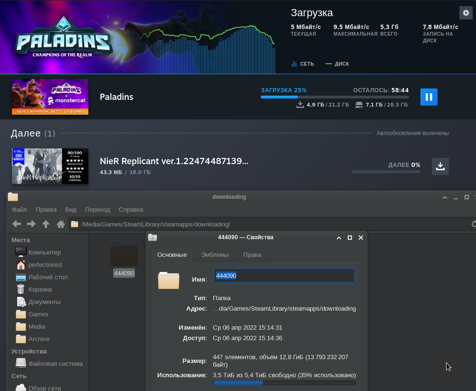Image resolution: width=476 pixels, height=391 pixels.
Task: Switch to the Эмблемы tab
Action: (x=215, y=255)
